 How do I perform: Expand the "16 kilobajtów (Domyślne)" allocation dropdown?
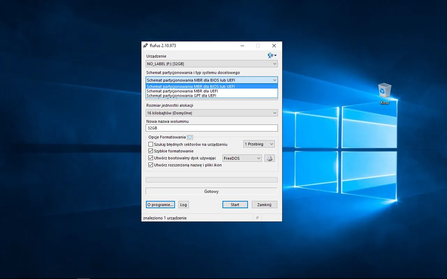(212, 113)
